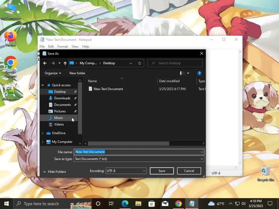Close the Save As dialog
This screenshot has width=279, height=209.
(201, 54)
